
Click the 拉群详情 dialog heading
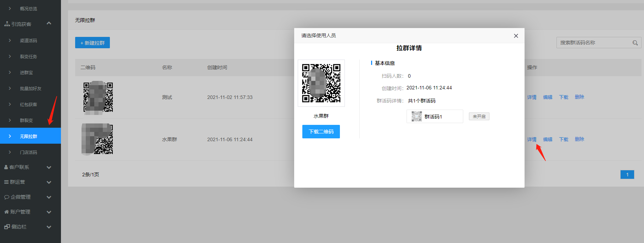click(x=409, y=48)
